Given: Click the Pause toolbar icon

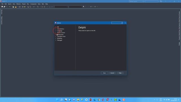Looking at the screenshot, I should point(42,7).
